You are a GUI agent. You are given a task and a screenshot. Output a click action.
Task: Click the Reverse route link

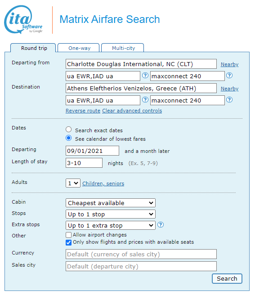click(83, 111)
